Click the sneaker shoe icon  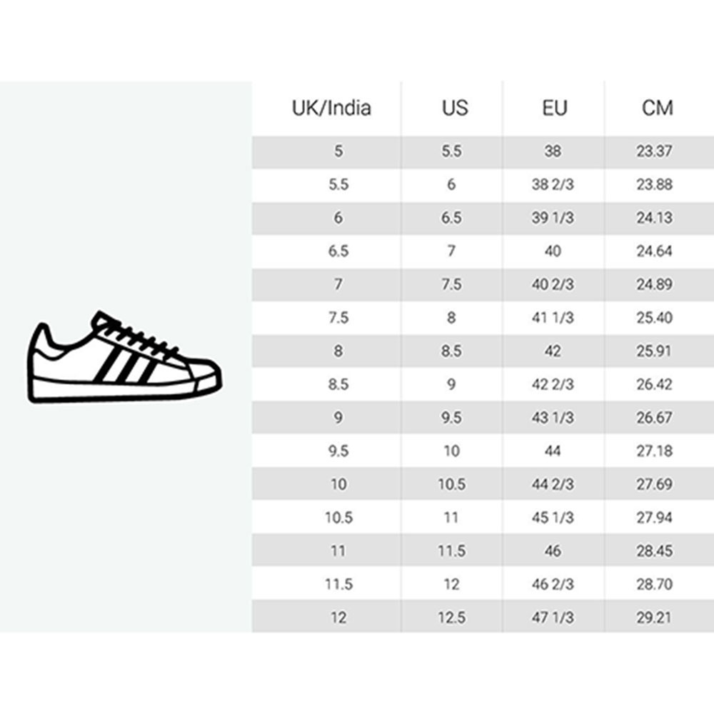point(125,357)
